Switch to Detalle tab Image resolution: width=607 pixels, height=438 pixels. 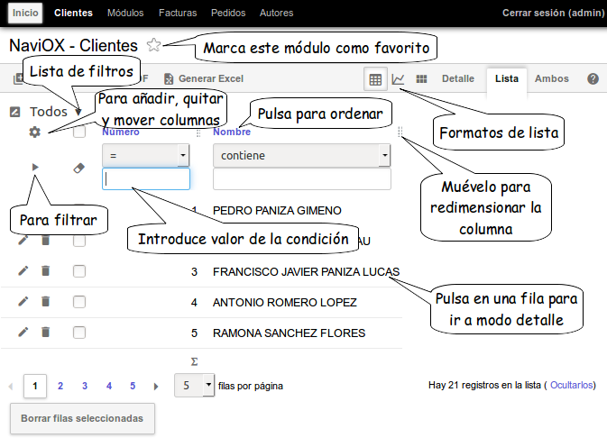point(458,78)
